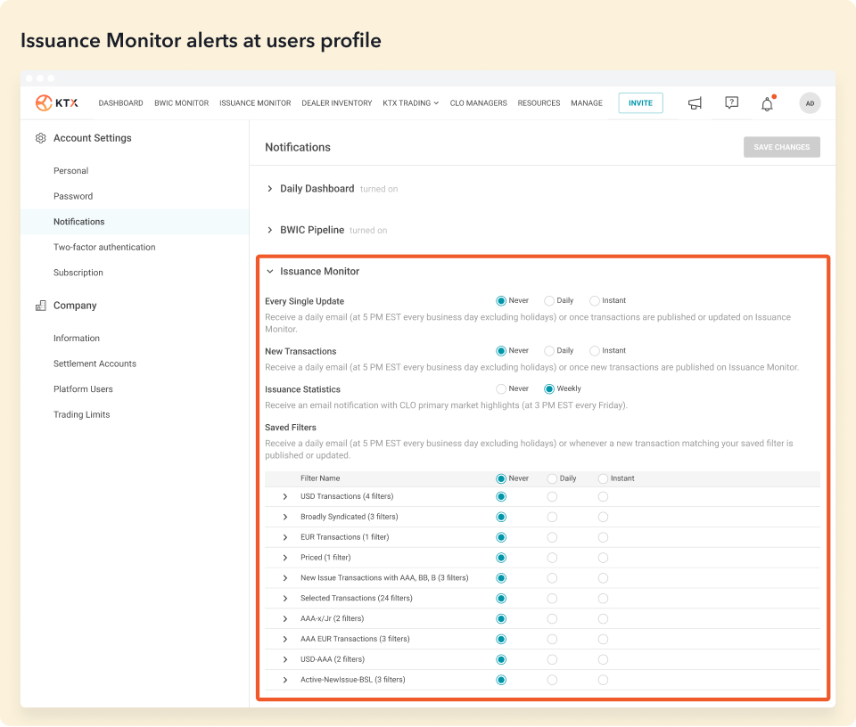
Task: Select Instant for New Transactions
Action: (595, 351)
